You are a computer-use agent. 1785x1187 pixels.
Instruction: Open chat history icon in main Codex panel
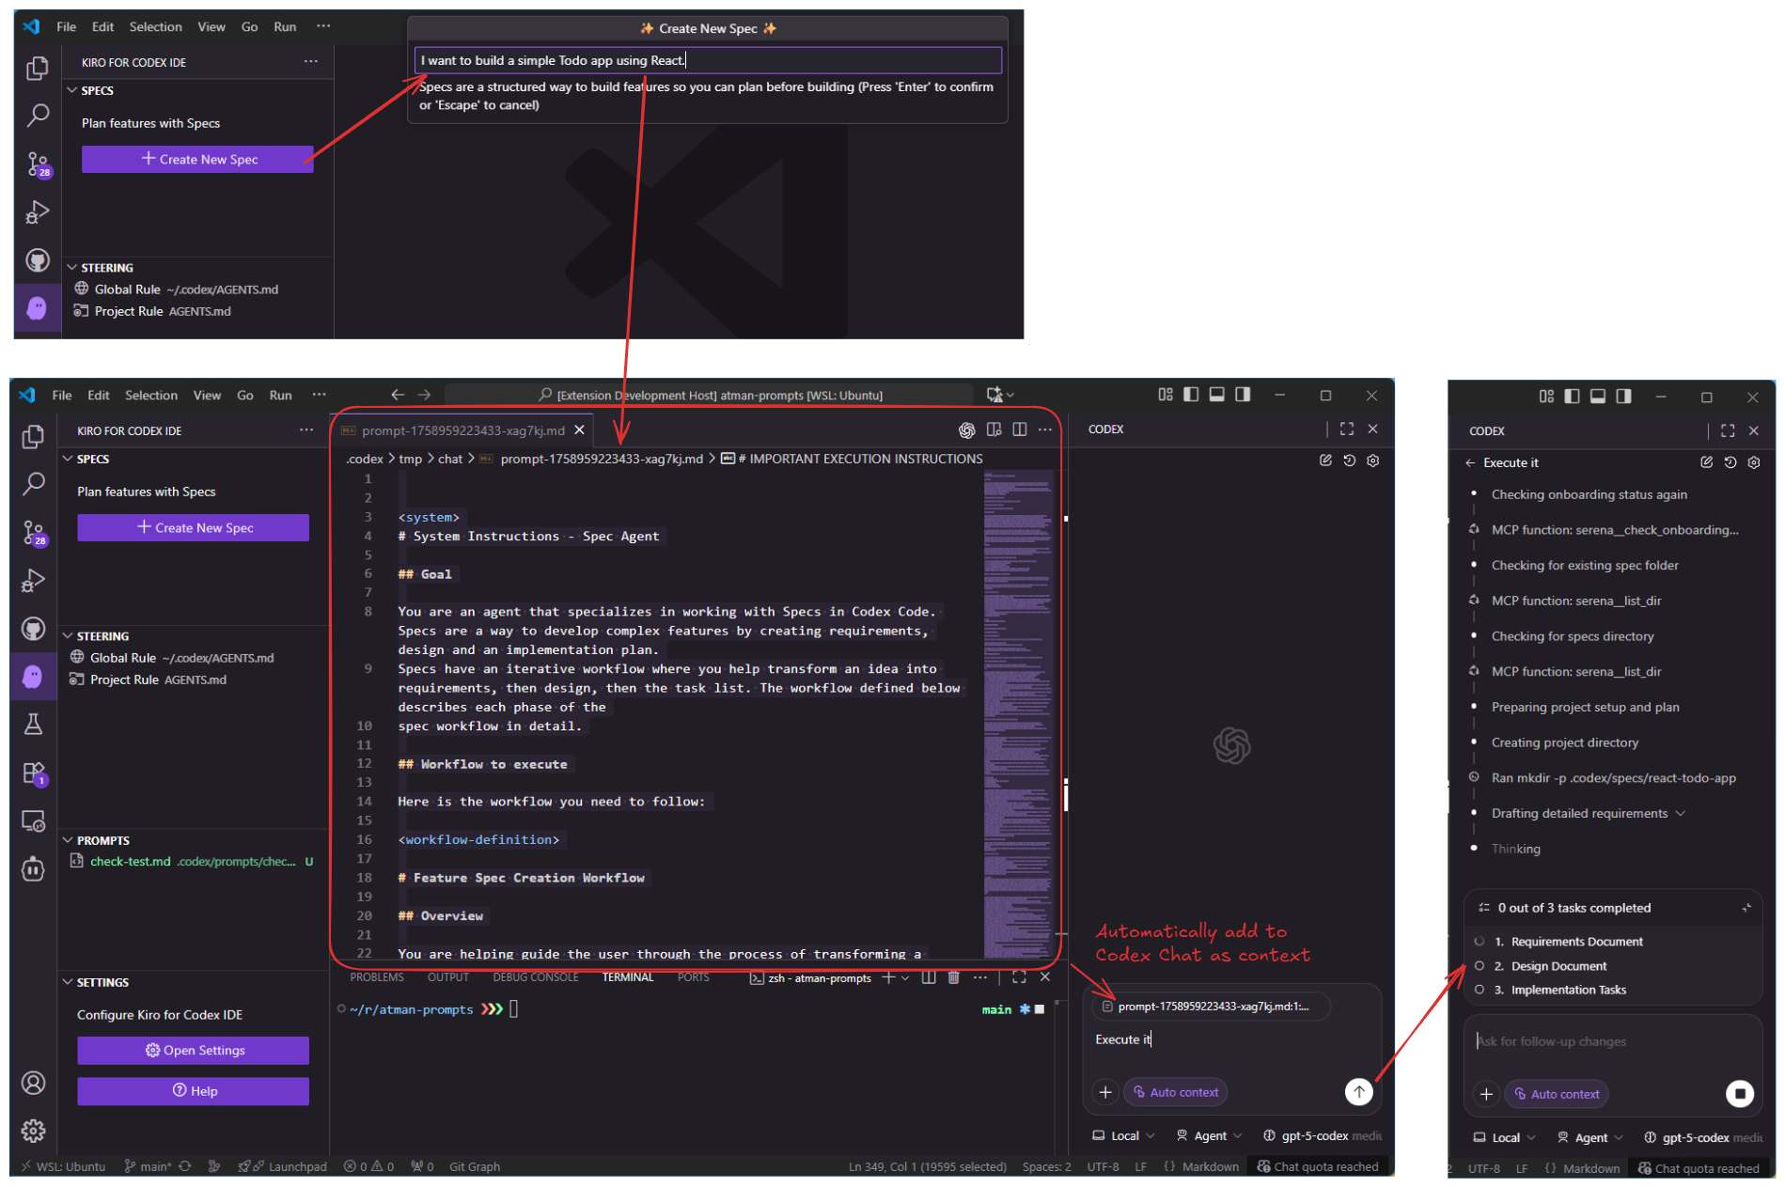pyautogui.click(x=1350, y=461)
